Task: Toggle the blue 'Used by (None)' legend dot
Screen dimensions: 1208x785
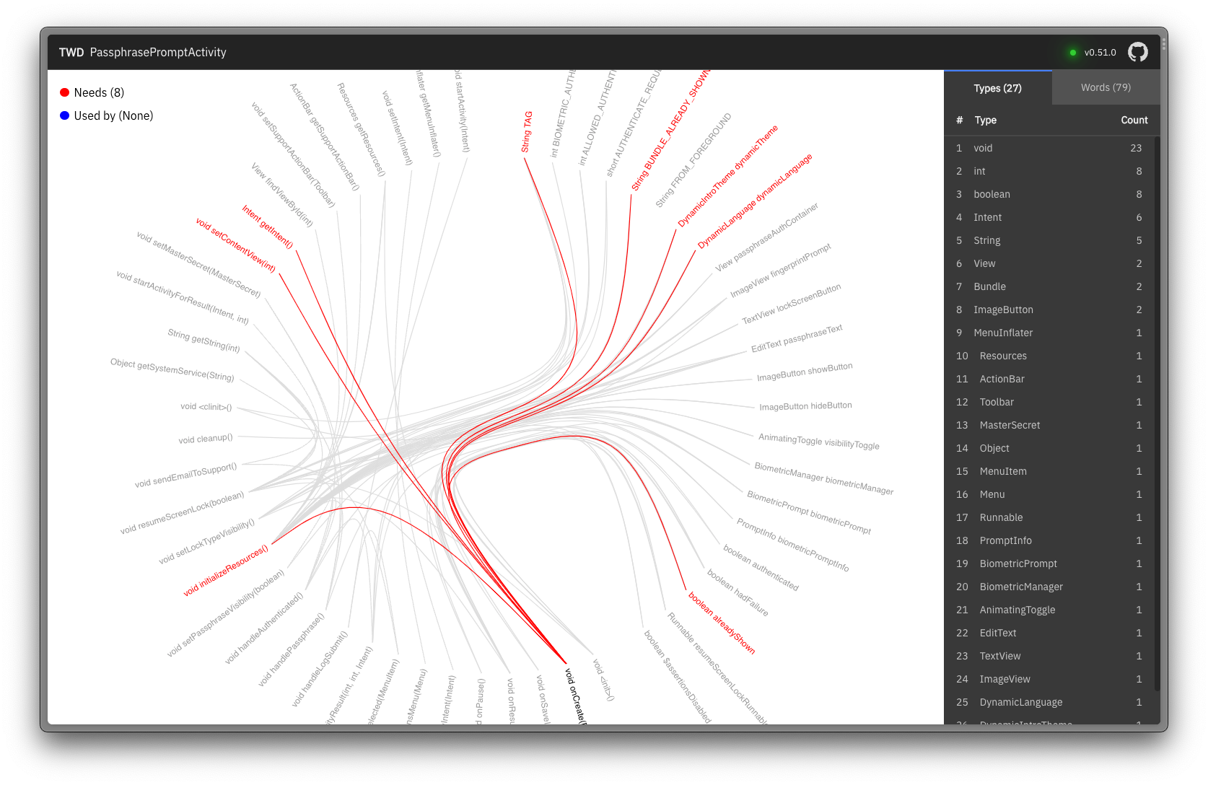Action: pos(64,115)
